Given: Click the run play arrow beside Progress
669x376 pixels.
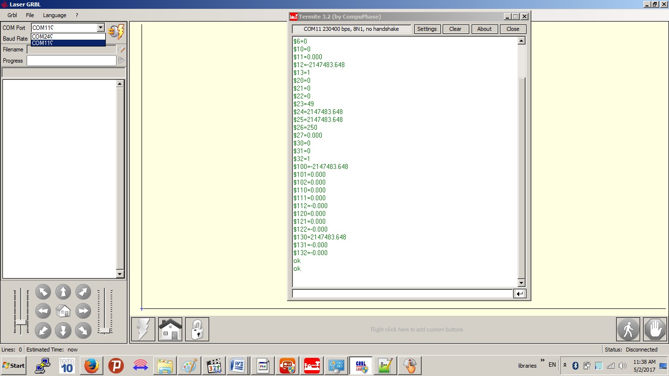Looking at the screenshot, I should click(x=121, y=61).
